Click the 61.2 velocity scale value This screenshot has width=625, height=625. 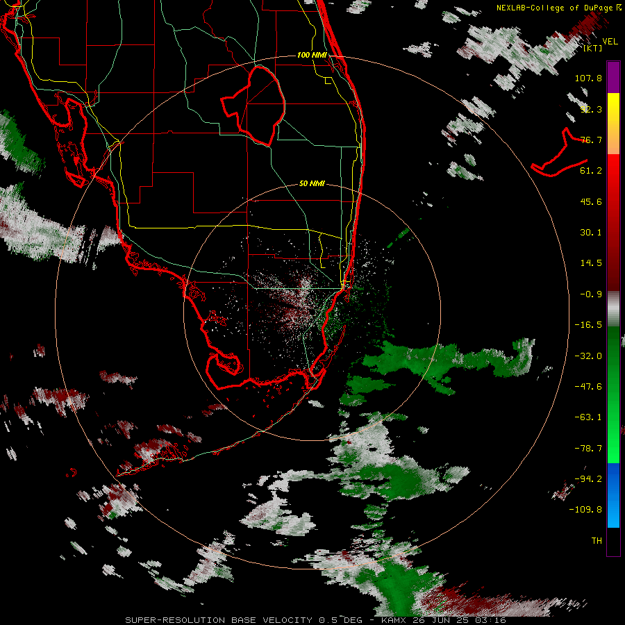[591, 171]
